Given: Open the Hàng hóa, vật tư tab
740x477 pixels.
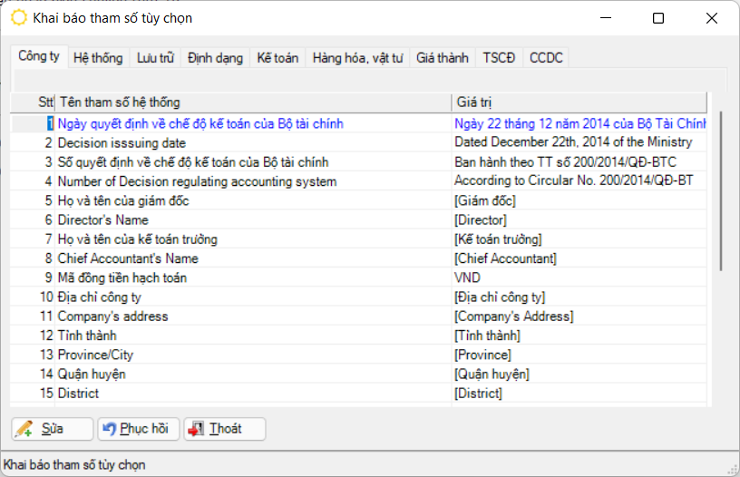Looking at the screenshot, I should click(357, 58).
